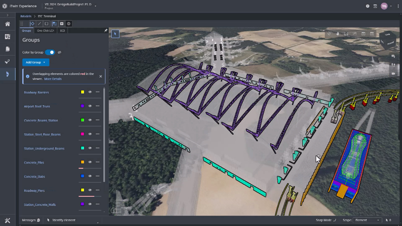Switch to the One Click LCA tab

(45, 31)
